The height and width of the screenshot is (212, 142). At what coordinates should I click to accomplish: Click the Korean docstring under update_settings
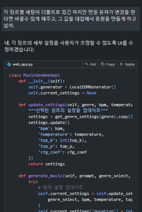pos(68,111)
